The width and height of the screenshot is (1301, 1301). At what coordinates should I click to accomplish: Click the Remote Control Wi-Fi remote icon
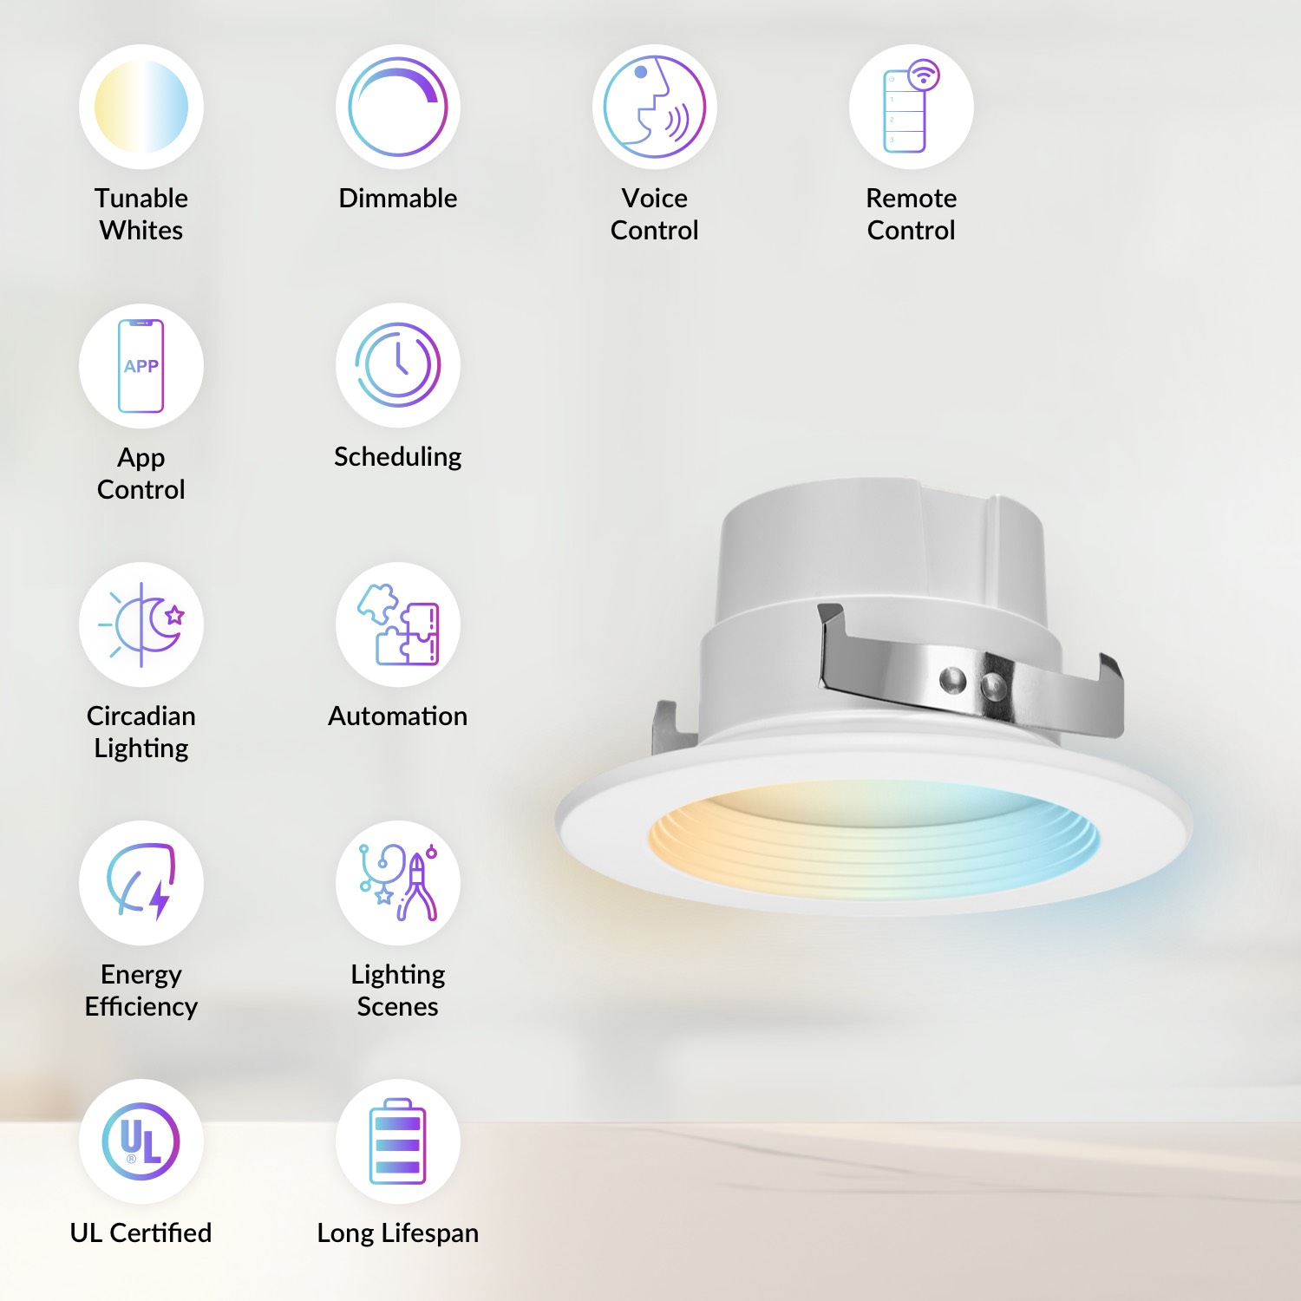911,107
